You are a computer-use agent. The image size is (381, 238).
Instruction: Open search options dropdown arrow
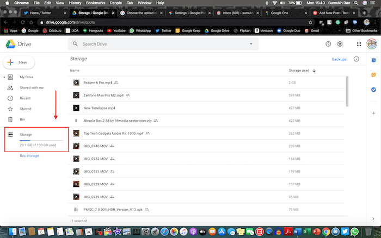251,44
